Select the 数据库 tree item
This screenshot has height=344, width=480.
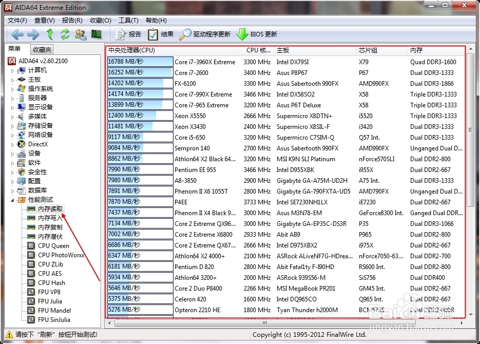coord(37,190)
